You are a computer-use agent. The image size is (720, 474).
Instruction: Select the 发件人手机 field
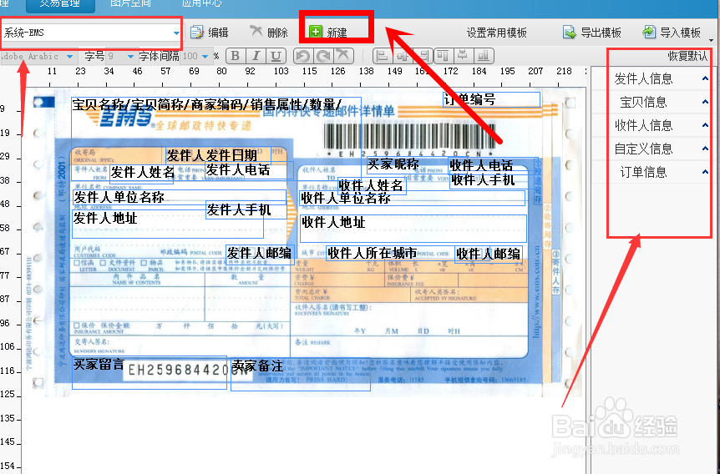[246, 210]
